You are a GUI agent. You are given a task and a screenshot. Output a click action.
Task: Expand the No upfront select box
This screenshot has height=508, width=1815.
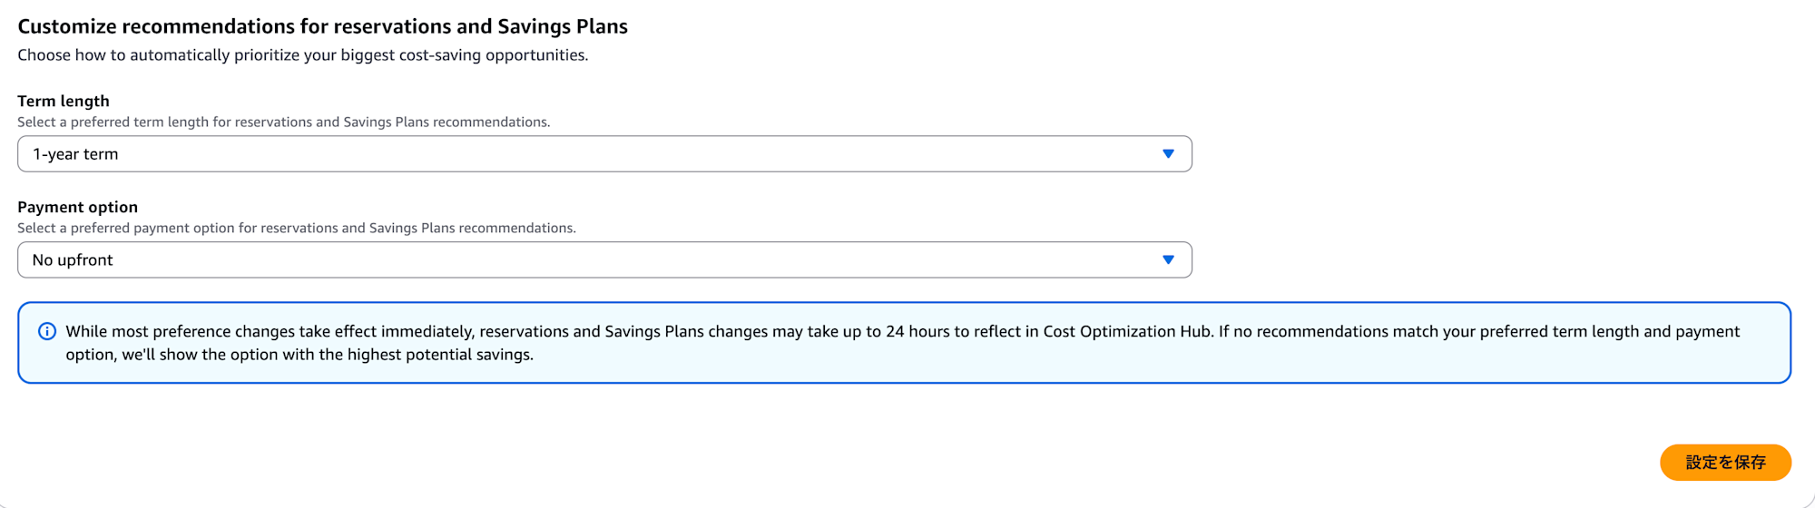coord(604,260)
